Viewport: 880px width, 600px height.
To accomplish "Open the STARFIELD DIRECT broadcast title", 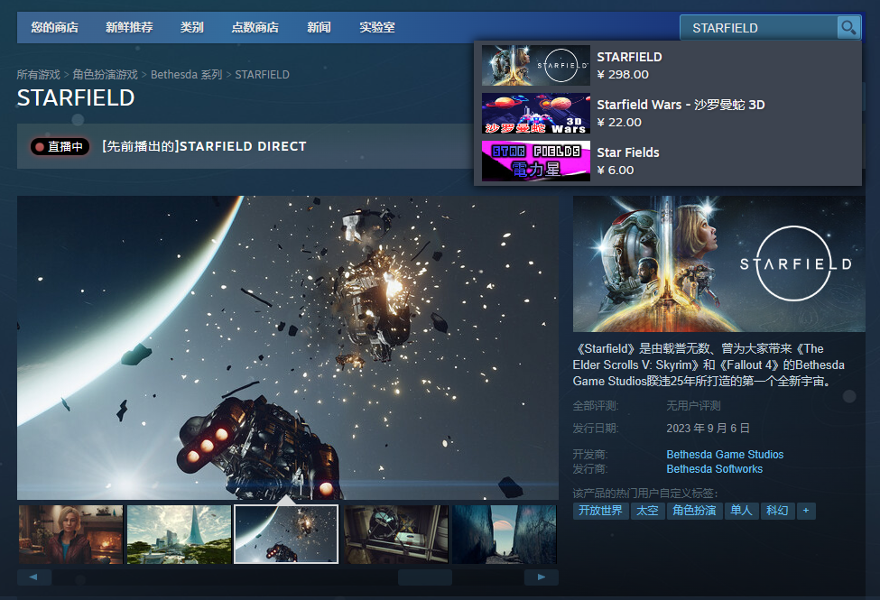I will tap(204, 146).
